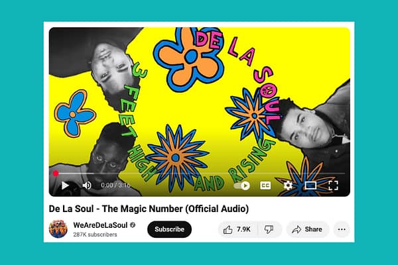Dislike the video with thumbs down
The height and width of the screenshot is (265, 398).
[269, 229]
